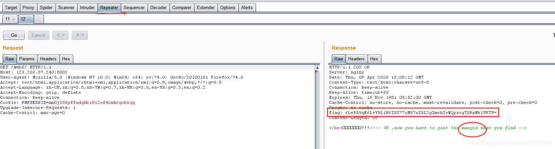Click the Accept-Language header line
The image size is (555, 149).
[x=103, y=87]
